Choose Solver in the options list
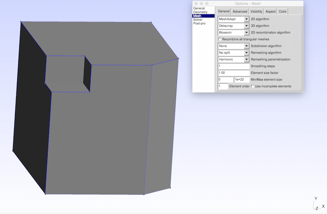This screenshot has width=327, height=214. point(198,20)
